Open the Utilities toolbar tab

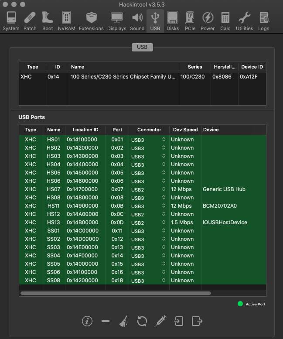(x=244, y=21)
